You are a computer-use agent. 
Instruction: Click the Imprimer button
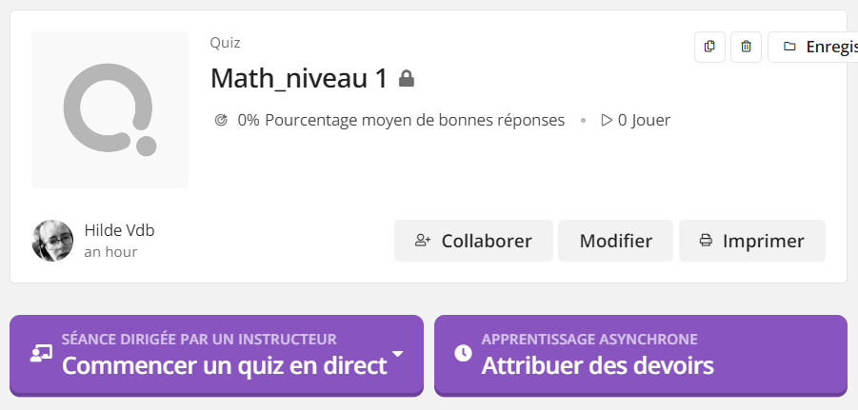click(752, 241)
